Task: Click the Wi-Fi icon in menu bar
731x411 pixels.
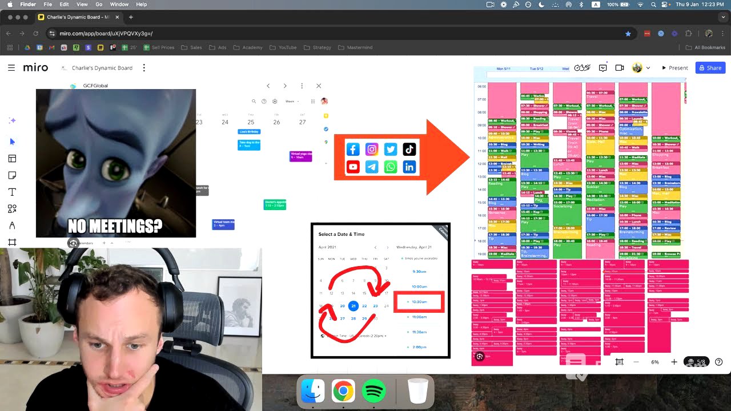Action: (x=640, y=4)
